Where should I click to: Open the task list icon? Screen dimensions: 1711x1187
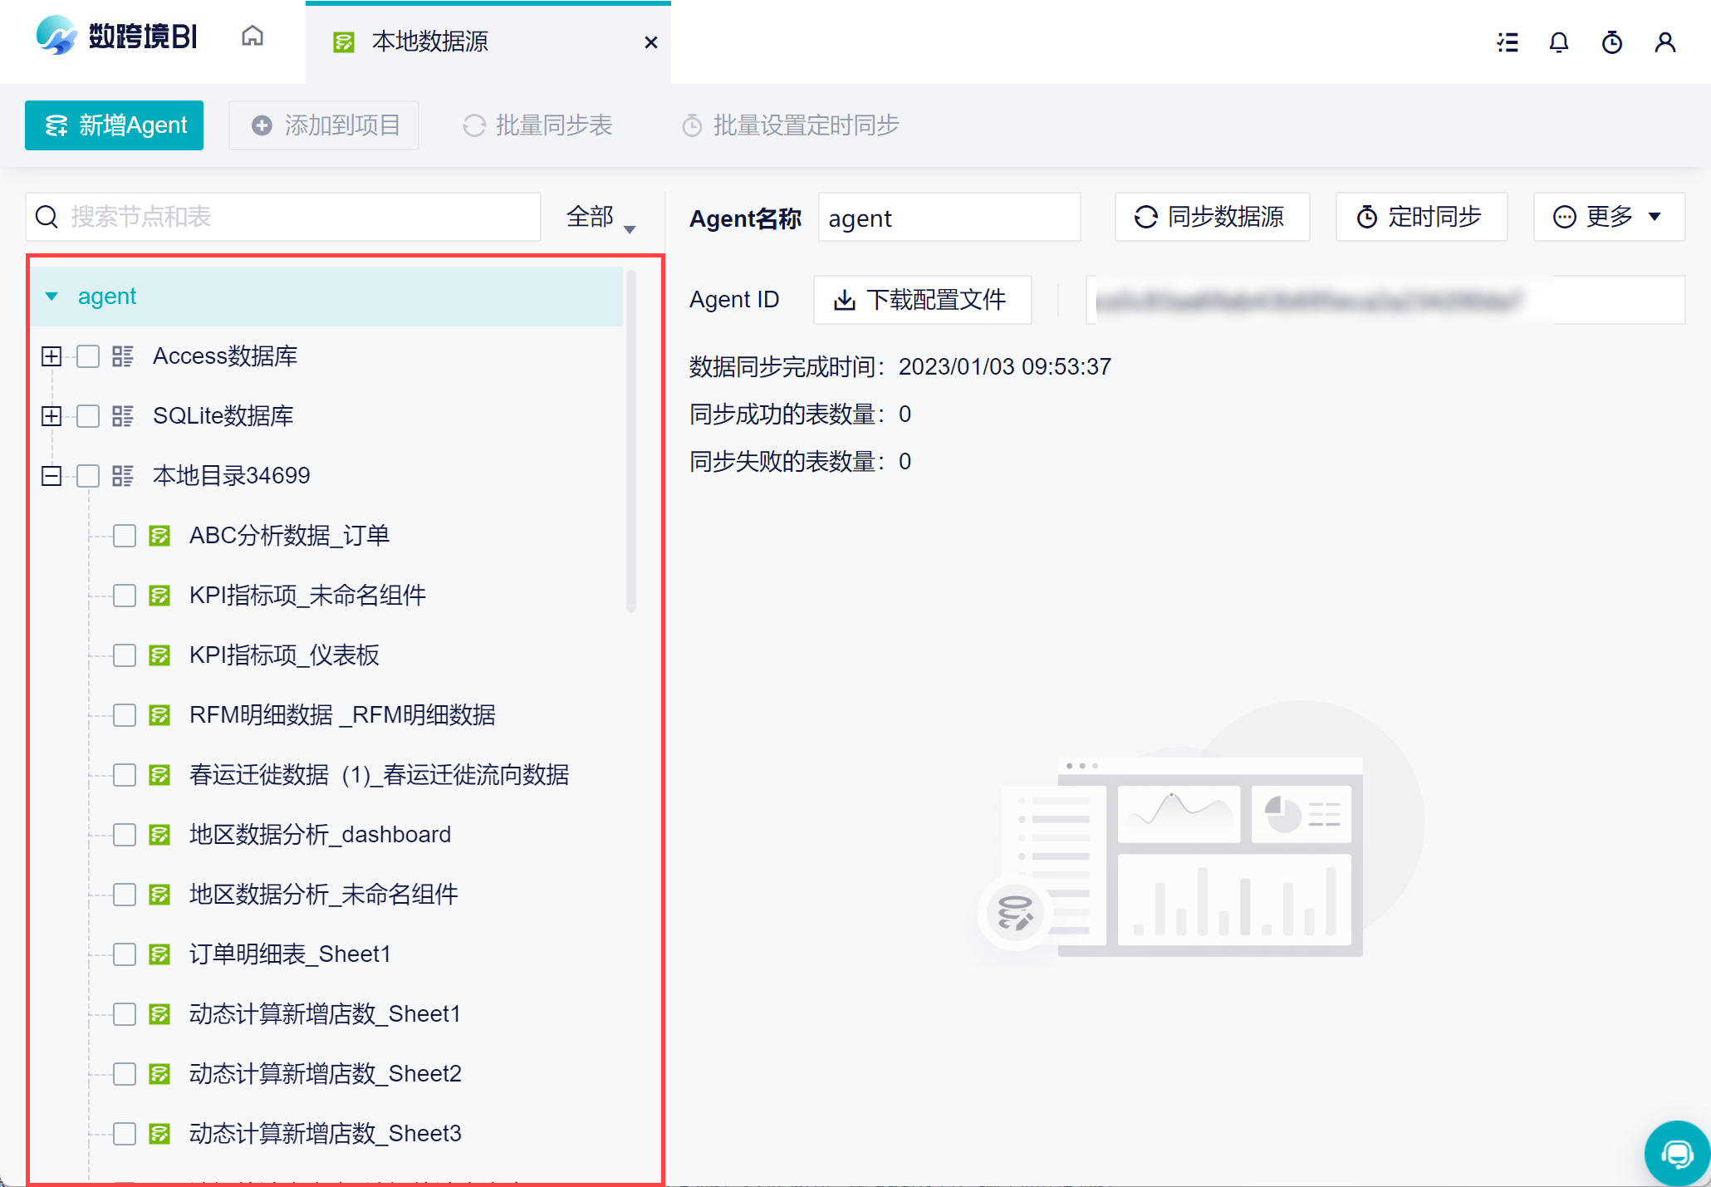click(1508, 42)
